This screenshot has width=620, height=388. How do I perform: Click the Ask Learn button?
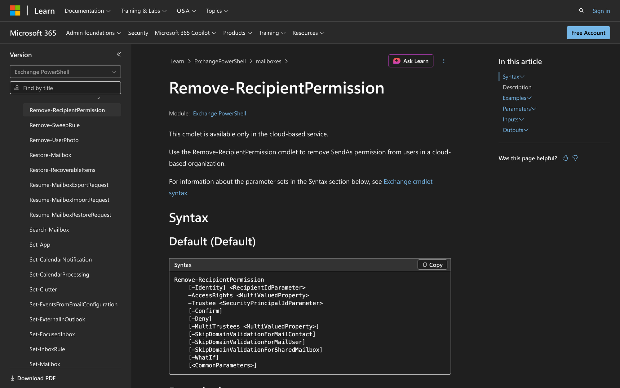[411, 61]
